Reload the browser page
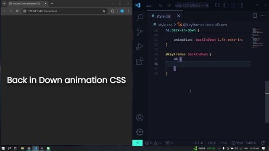The image size is (269, 151). pyautogui.click(x=17, y=11)
